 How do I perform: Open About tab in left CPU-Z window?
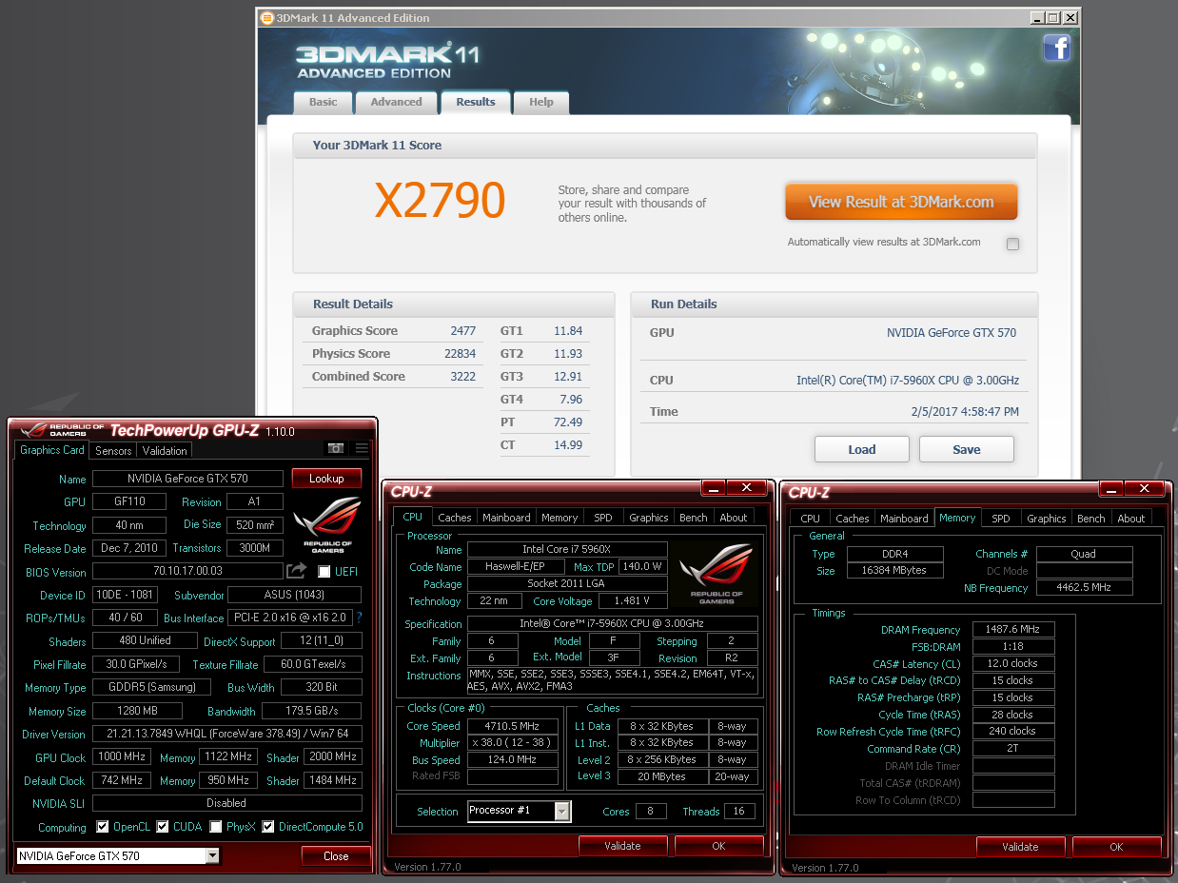734,518
